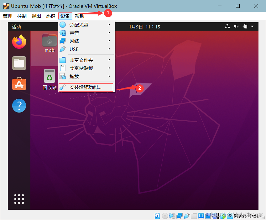Click the shared folders status bar indicator
266x220 pixels.
(194, 216)
